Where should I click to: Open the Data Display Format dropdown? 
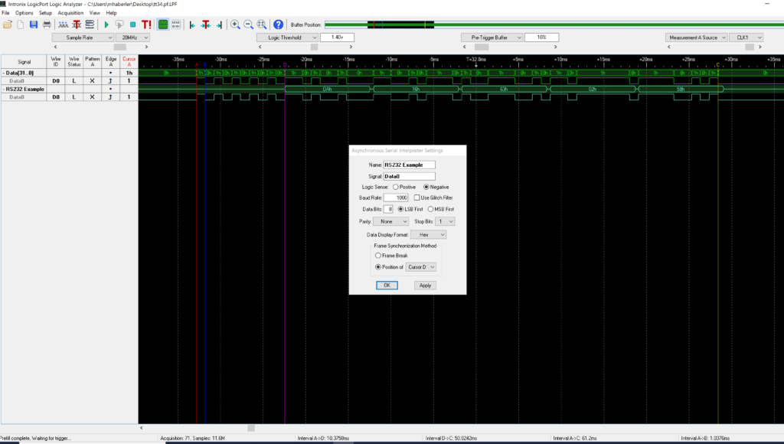pos(428,234)
